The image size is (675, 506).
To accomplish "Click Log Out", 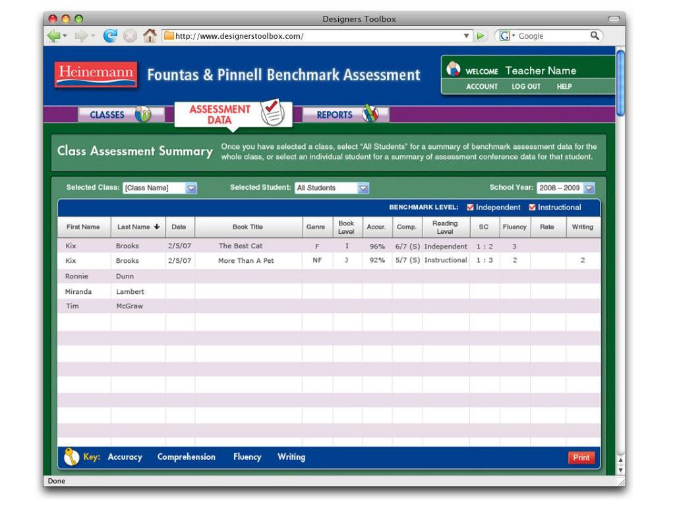I will pos(526,86).
